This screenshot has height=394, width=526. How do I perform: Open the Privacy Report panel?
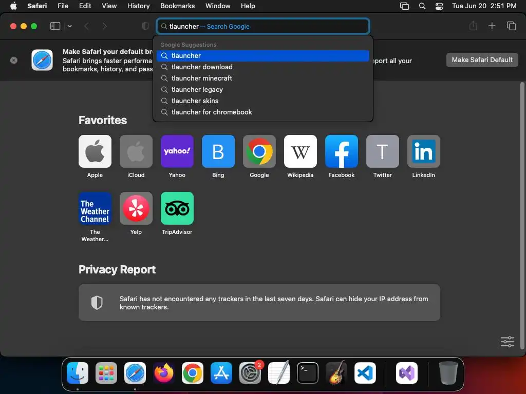259,303
